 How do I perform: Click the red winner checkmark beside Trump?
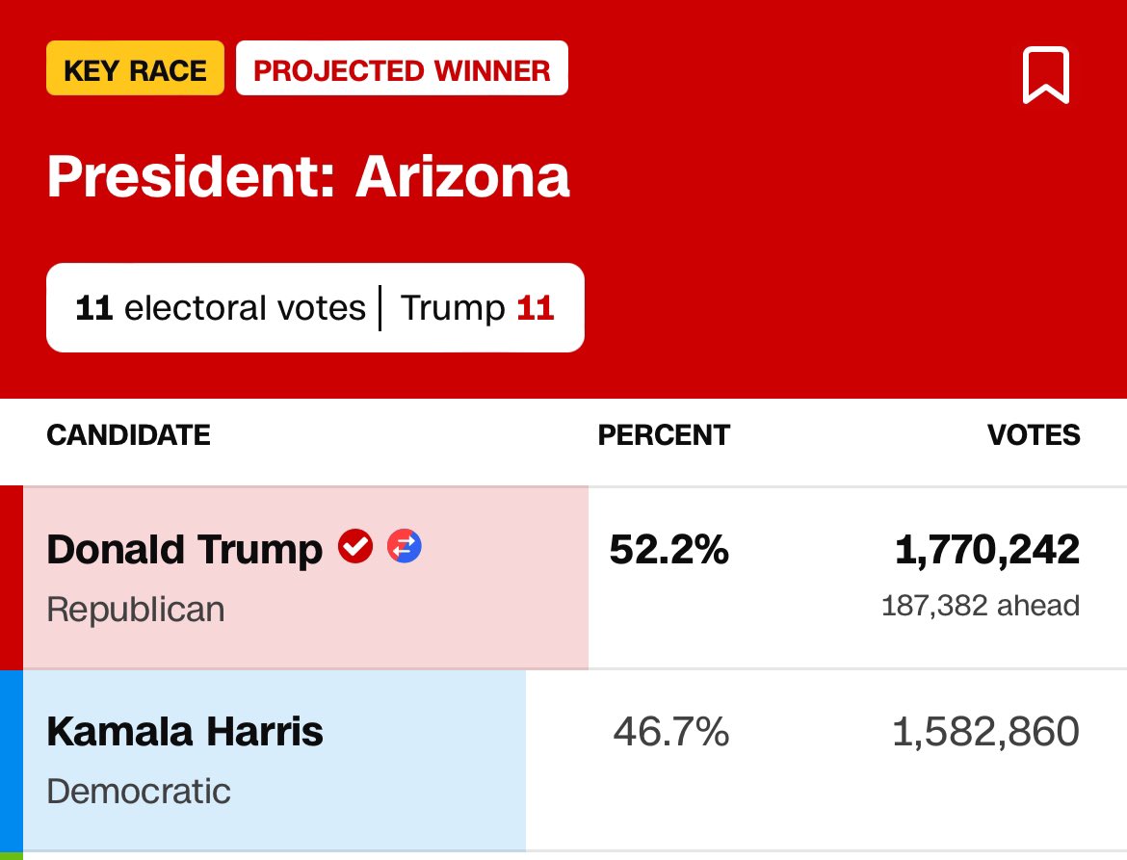355,547
